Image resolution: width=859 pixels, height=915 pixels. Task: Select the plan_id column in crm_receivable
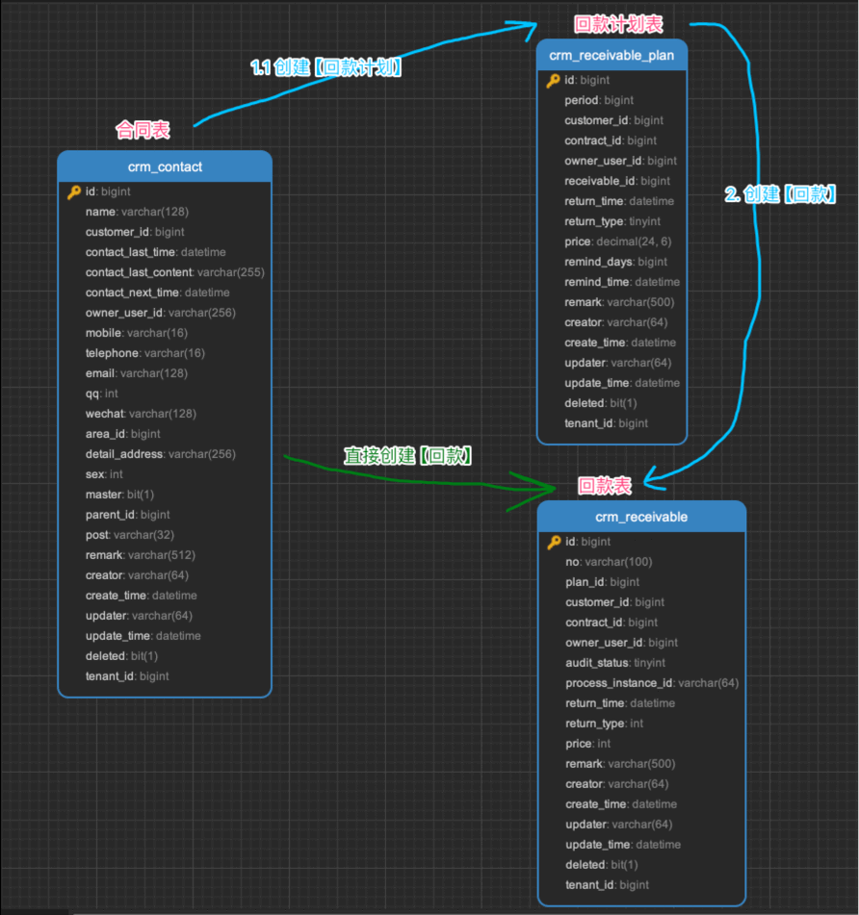[602, 582]
